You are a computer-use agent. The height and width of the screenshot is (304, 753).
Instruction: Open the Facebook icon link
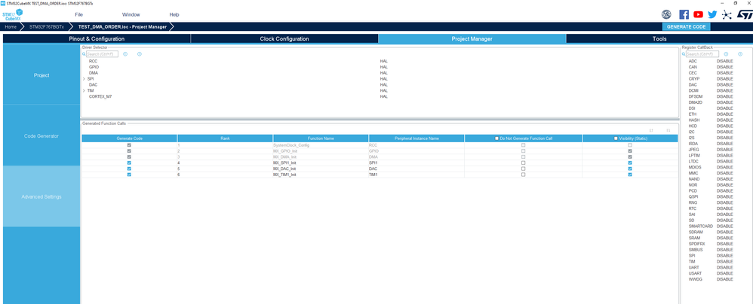click(x=684, y=14)
